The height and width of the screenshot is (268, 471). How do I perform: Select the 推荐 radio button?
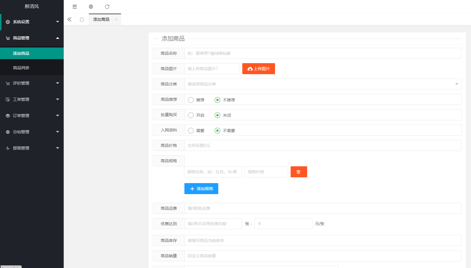coord(191,100)
